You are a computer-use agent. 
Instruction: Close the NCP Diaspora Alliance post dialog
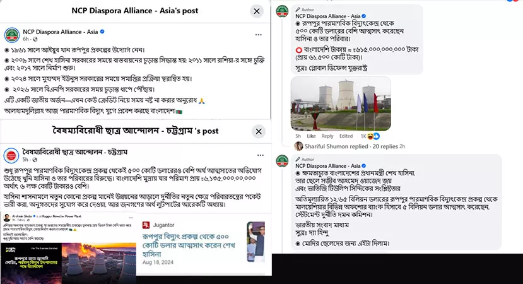(257, 11)
